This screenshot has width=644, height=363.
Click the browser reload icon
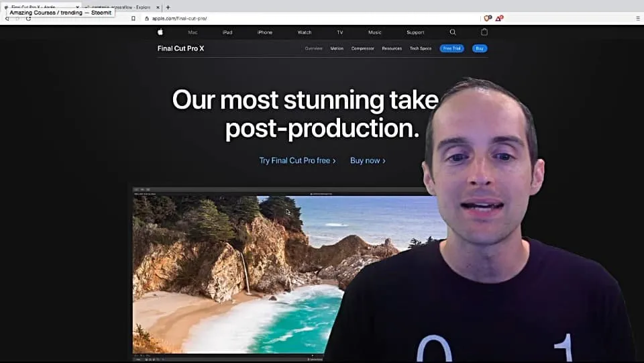[x=28, y=19]
